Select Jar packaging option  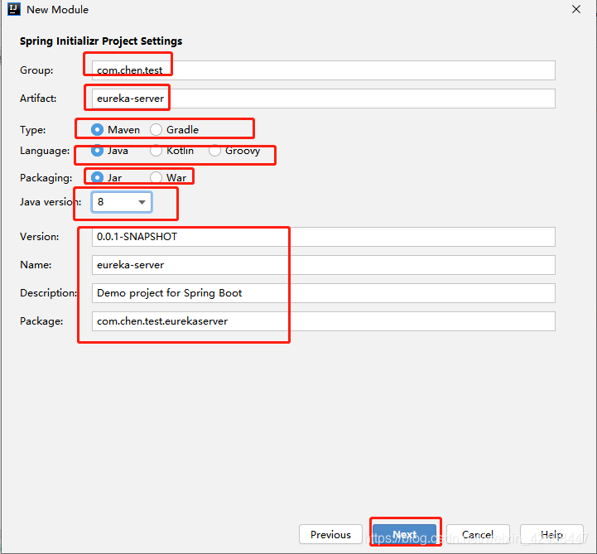[98, 178]
